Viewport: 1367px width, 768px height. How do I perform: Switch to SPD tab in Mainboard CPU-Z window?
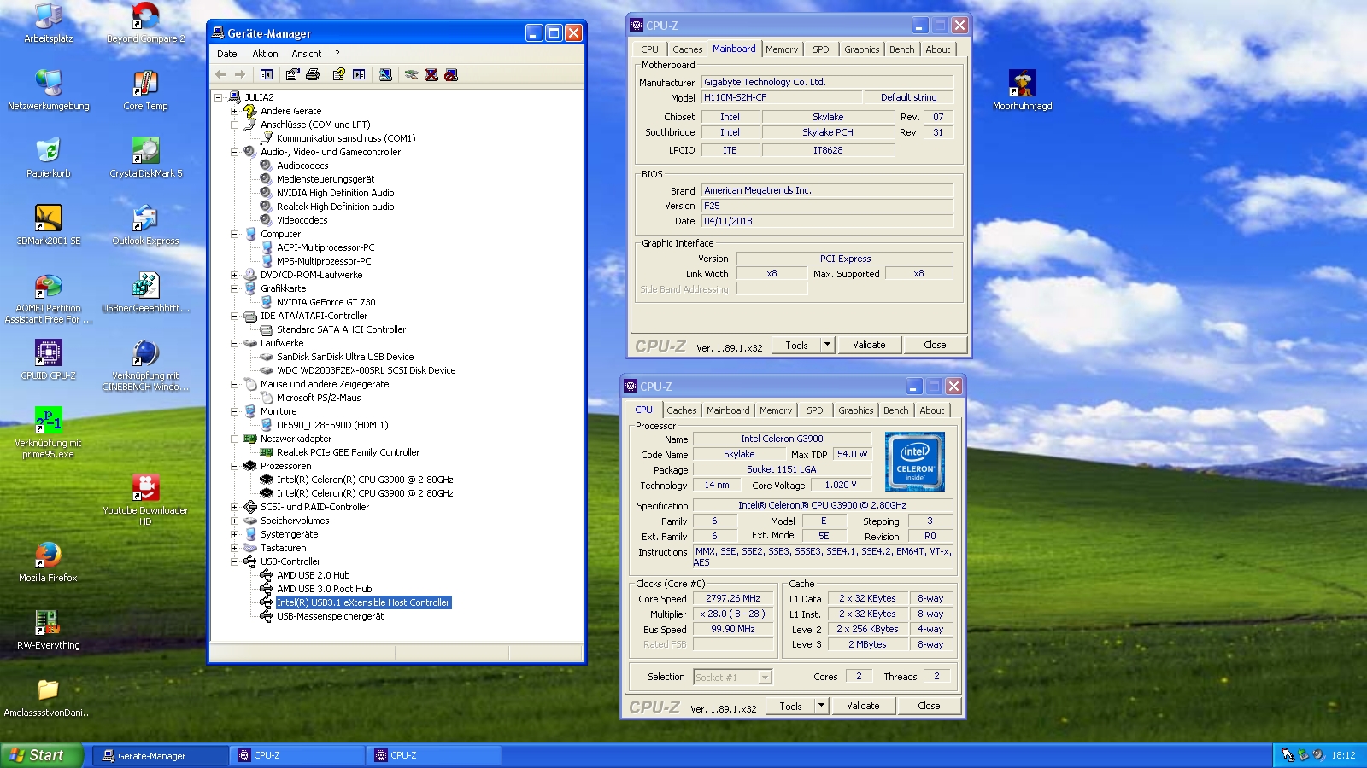(x=821, y=49)
